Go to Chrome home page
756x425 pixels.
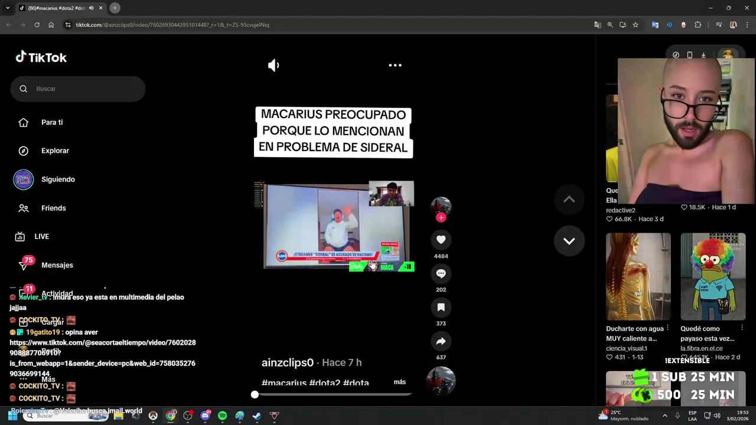[51, 25]
